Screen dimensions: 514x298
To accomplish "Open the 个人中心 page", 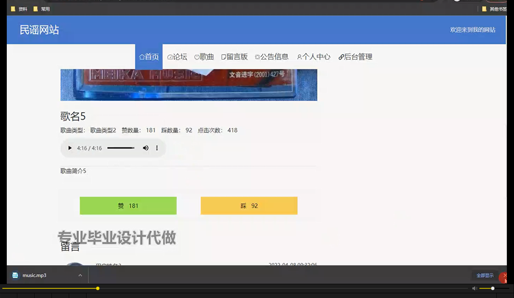I will point(314,57).
